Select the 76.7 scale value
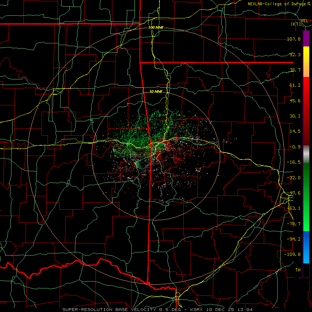 coord(295,70)
